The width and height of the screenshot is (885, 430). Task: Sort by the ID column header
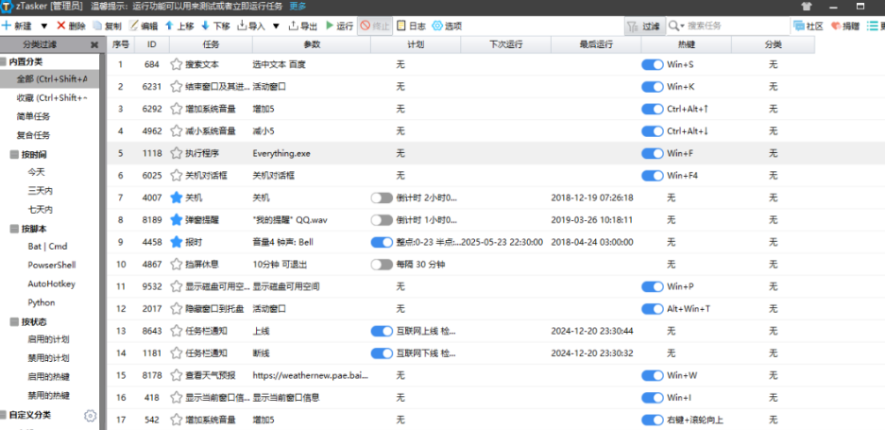click(x=151, y=44)
